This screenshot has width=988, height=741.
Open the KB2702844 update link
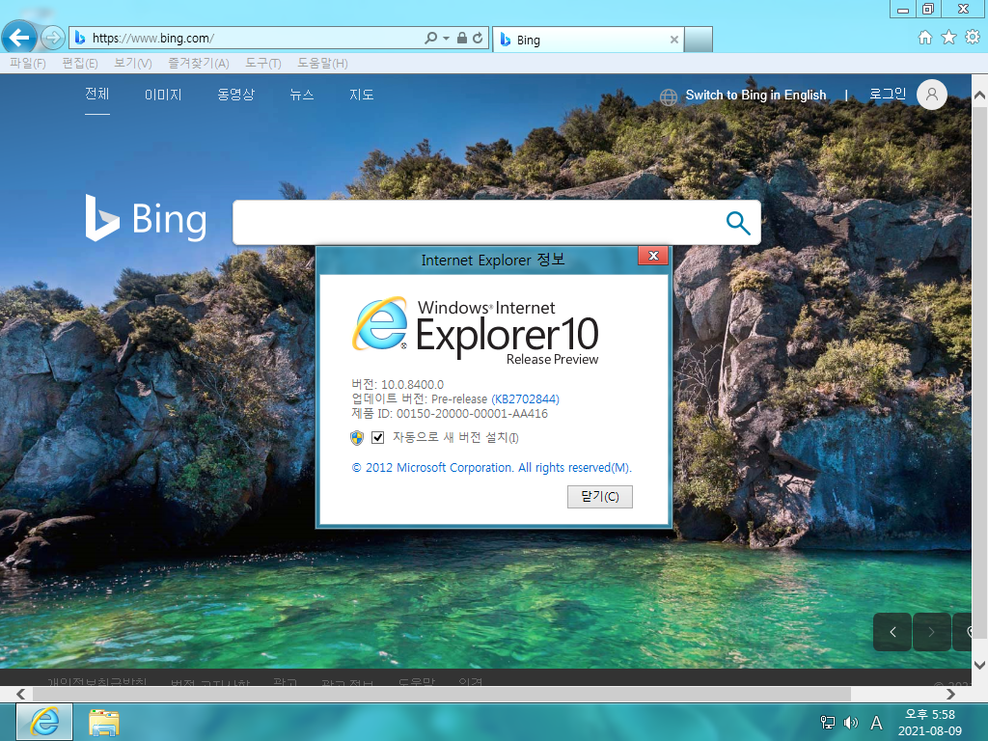click(525, 398)
